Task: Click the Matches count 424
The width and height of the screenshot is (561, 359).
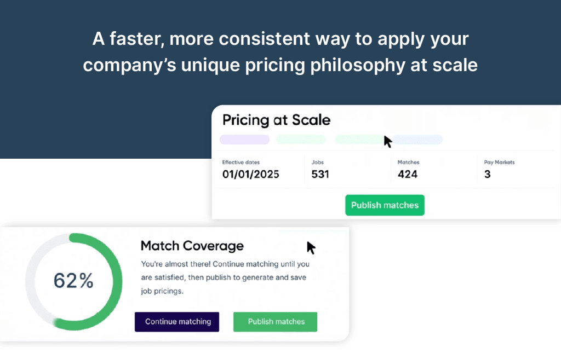Action: tap(408, 174)
